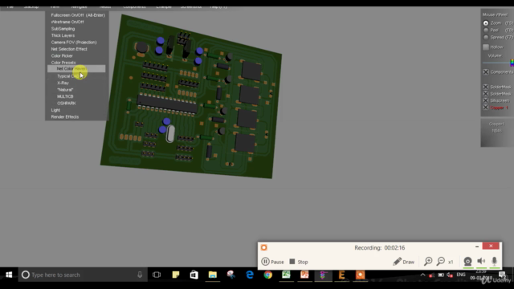Show hidden system tray icons chevron
The height and width of the screenshot is (289, 514).
(x=422, y=275)
